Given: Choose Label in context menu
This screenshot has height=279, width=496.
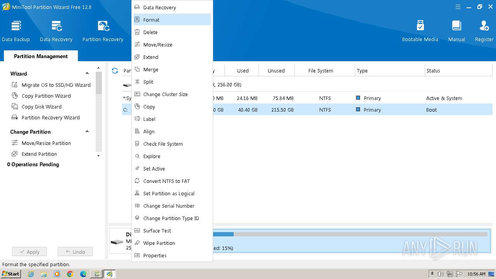Looking at the screenshot, I should coord(172,119).
